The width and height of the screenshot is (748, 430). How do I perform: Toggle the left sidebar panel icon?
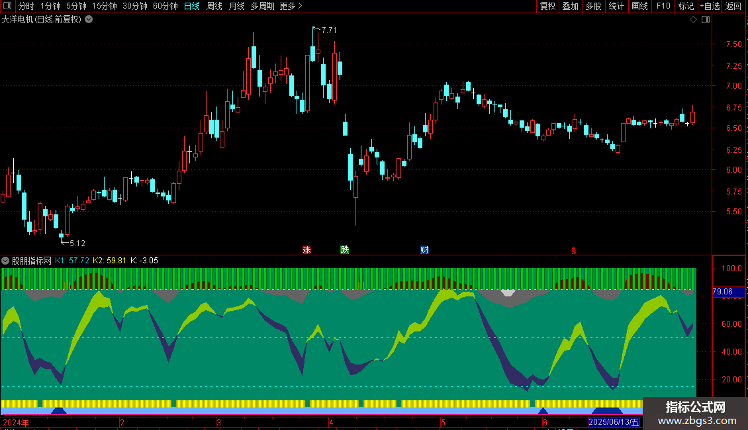pyautogui.click(x=7, y=6)
